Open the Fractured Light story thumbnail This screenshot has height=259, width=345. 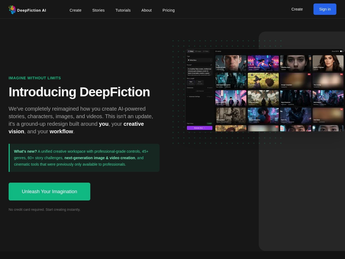(231, 63)
